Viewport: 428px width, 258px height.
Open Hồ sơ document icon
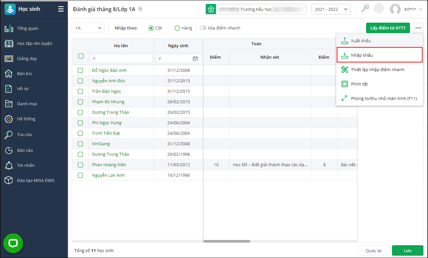coord(9,89)
